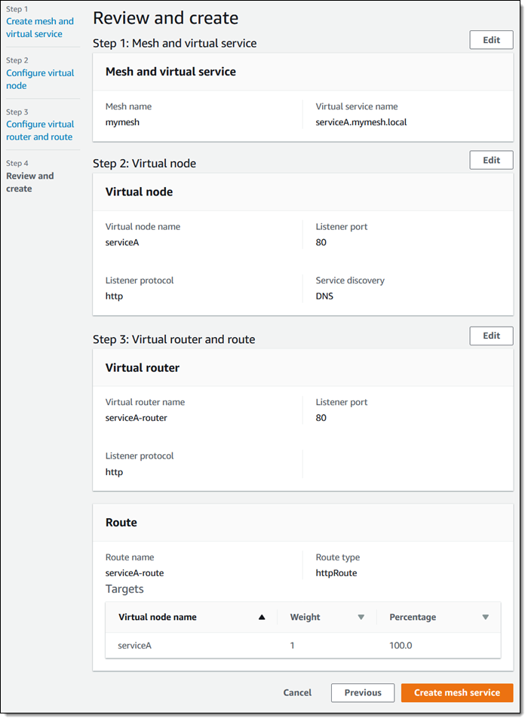Go back with the Previous button
528x721 pixels.
point(362,692)
